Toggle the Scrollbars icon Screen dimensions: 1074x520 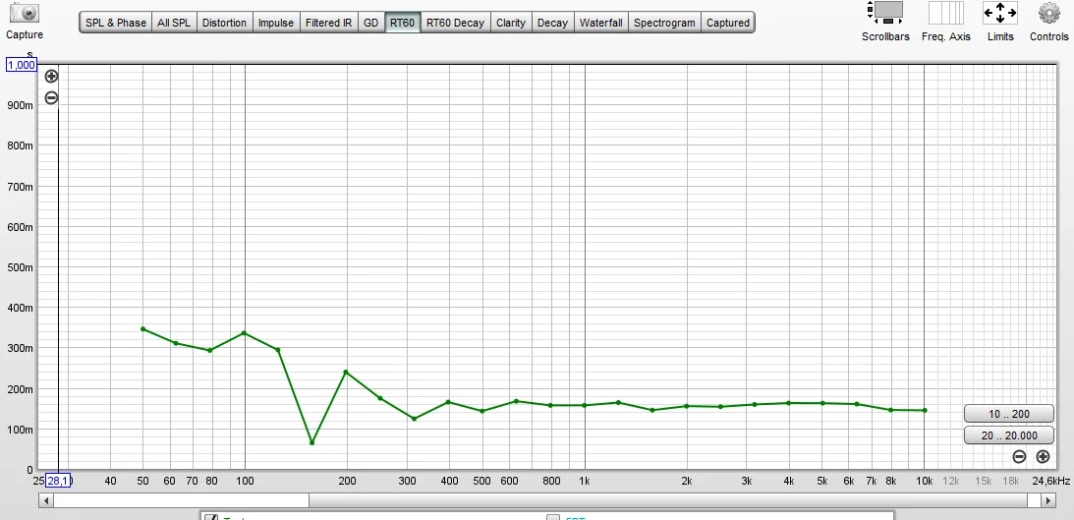[885, 13]
